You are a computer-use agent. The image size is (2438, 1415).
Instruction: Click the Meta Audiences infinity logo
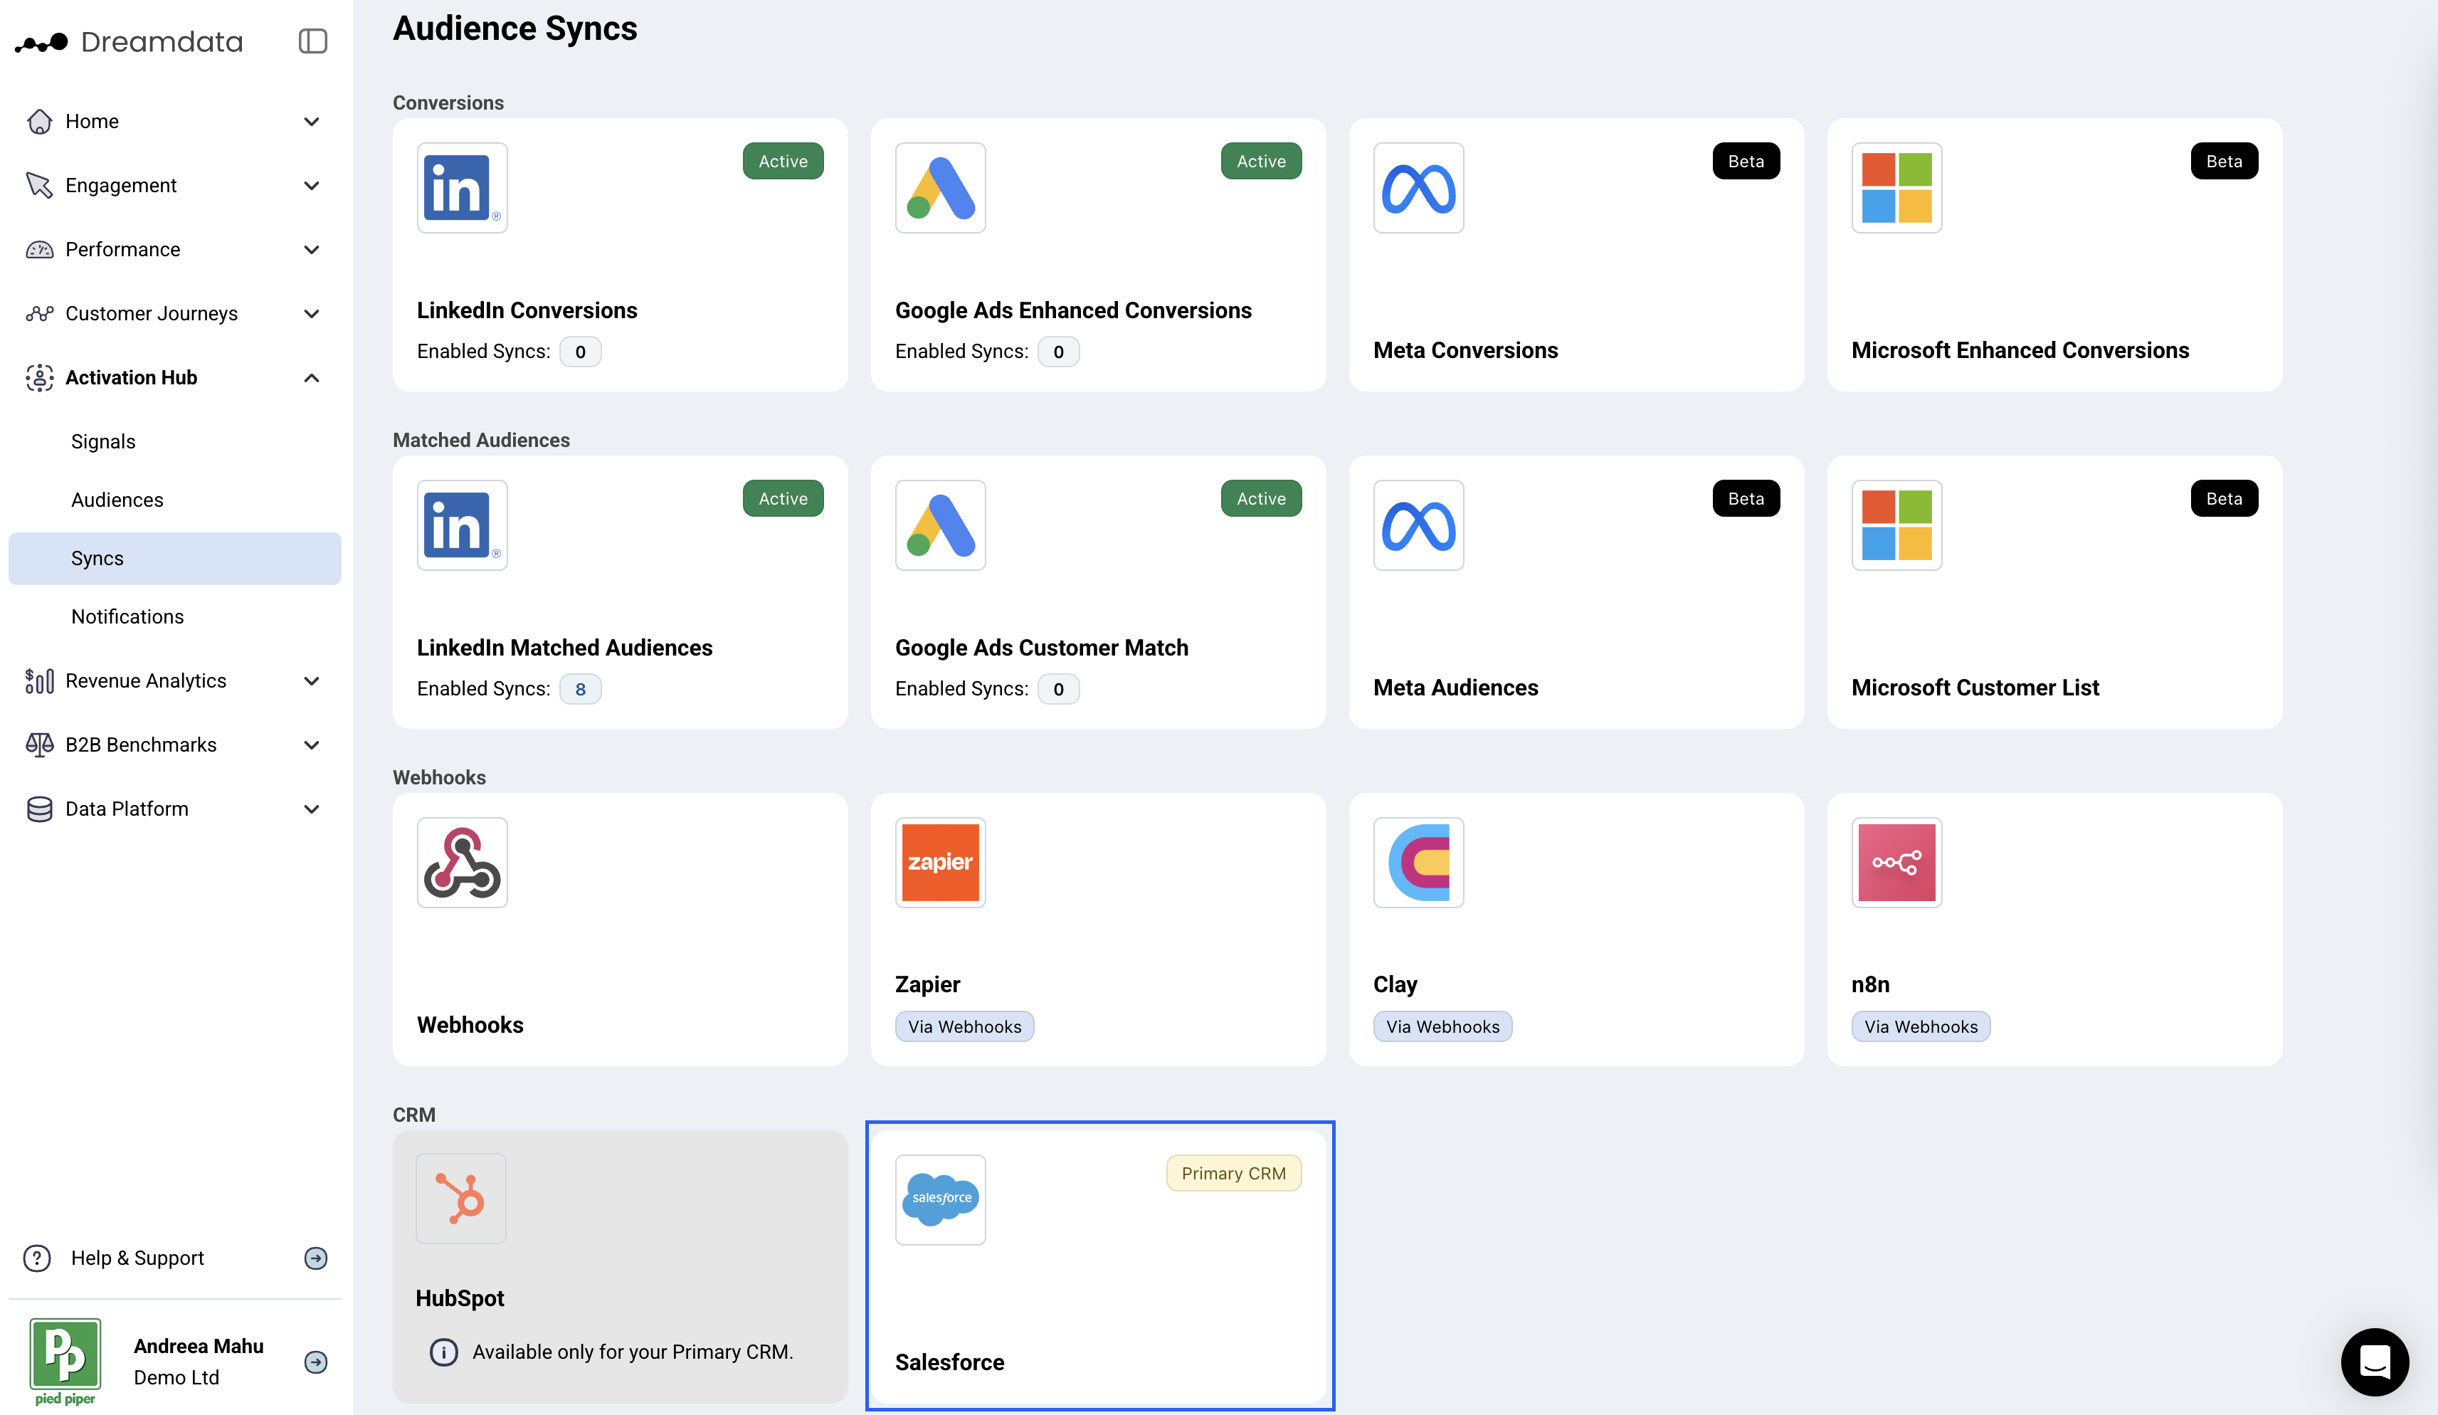pos(1418,525)
